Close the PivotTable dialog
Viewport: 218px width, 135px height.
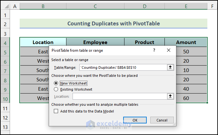tap(168, 50)
